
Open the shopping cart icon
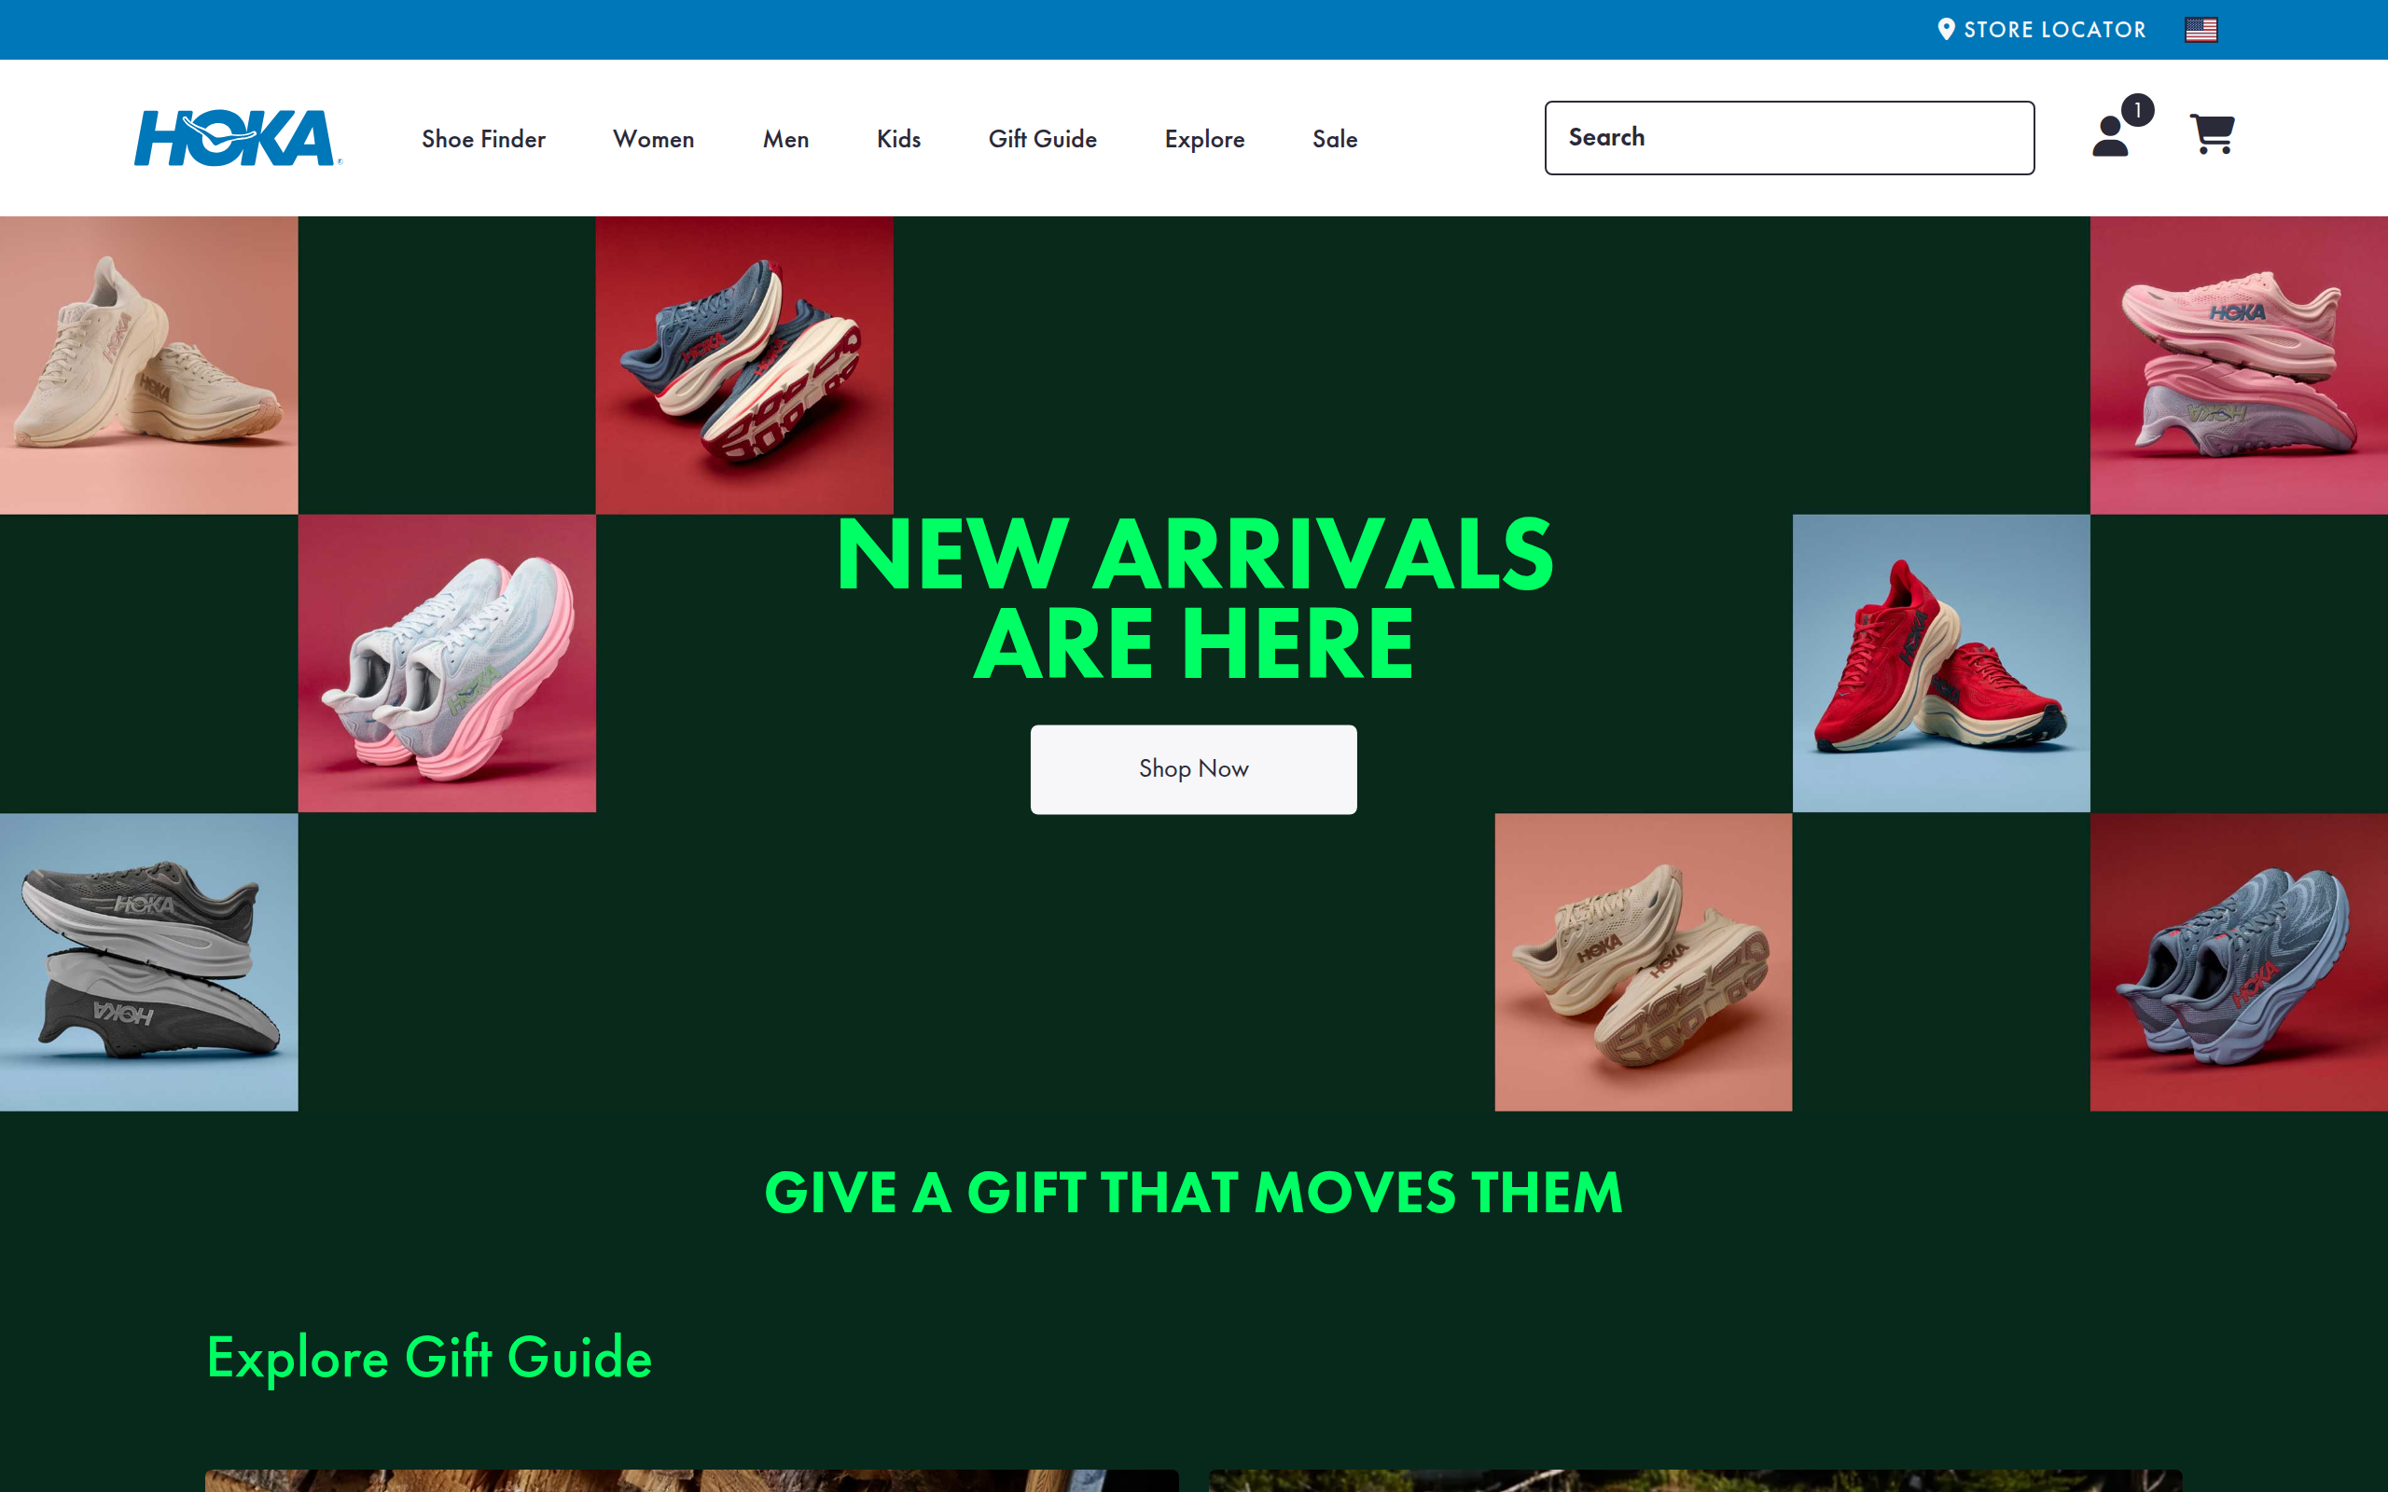(2213, 134)
